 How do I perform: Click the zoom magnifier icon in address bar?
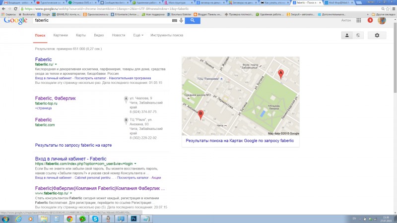click(x=383, y=8)
